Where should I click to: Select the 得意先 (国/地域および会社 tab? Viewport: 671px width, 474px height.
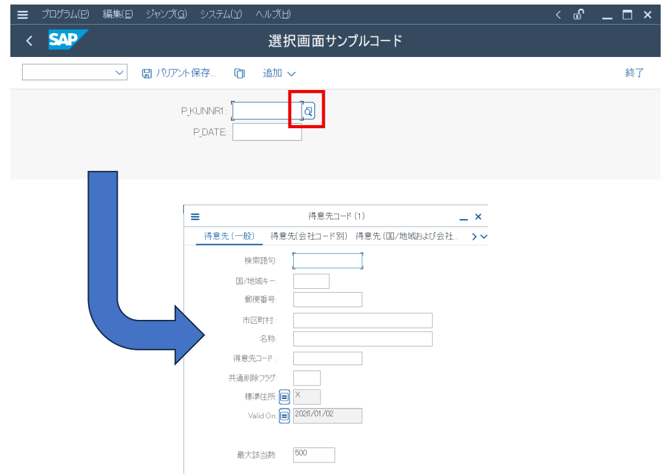[x=407, y=236]
